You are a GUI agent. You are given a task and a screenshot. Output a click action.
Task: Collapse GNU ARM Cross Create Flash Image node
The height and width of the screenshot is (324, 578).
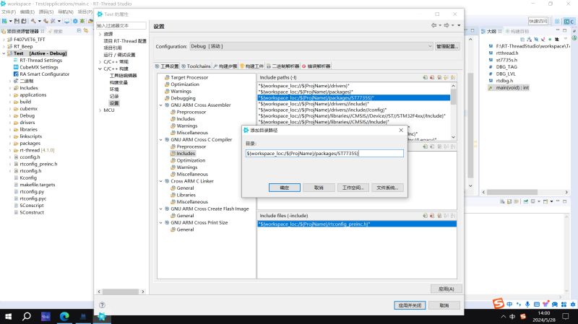tap(160, 209)
